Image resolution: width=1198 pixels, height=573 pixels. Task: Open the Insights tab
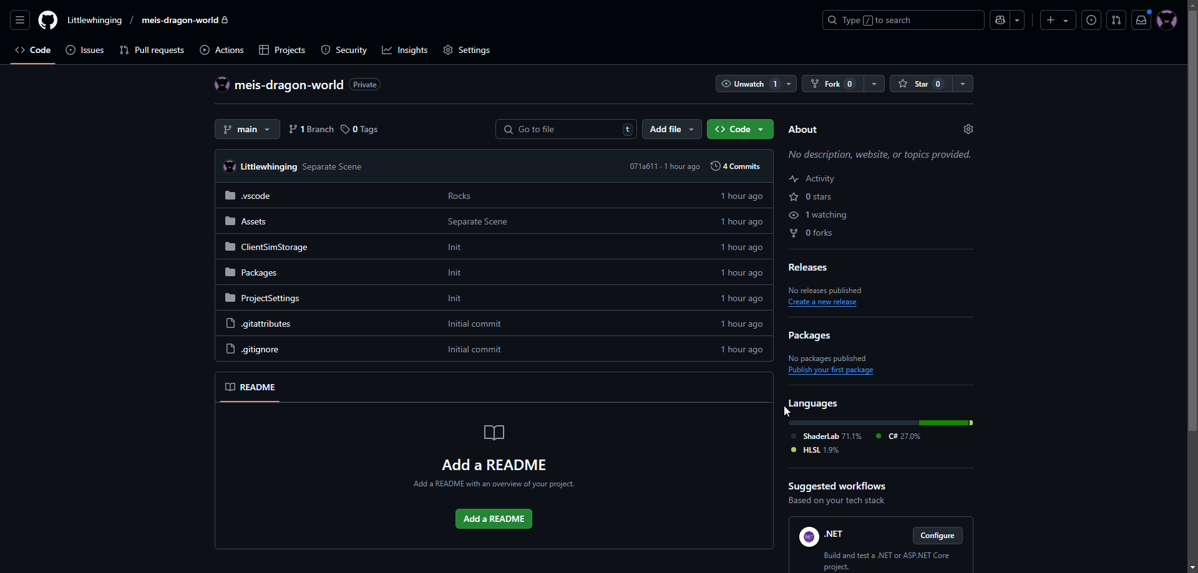pyautogui.click(x=405, y=50)
